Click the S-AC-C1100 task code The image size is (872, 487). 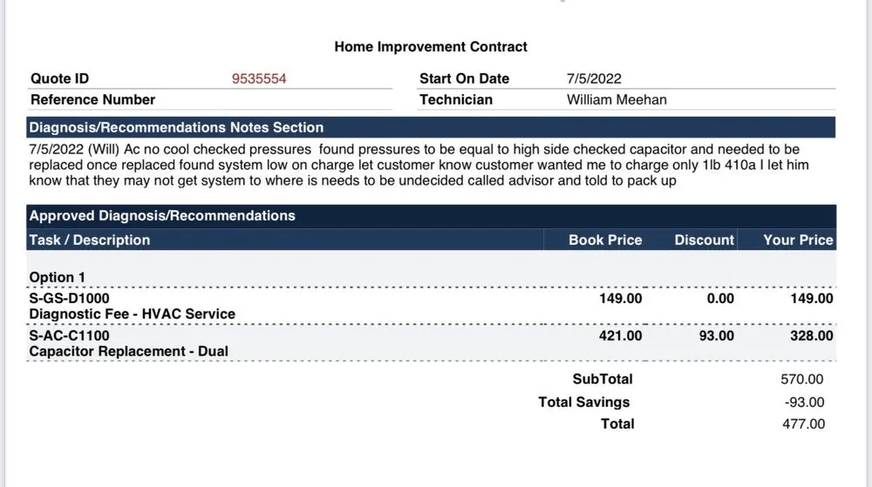[x=70, y=335]
